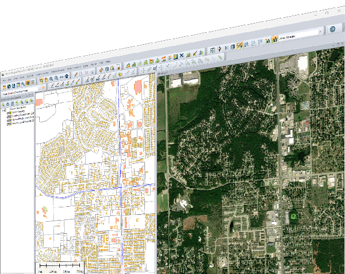Click the blue crossed tools icon in the analysis toolbar
Image resolution: width=345 pixels, height=274 pixels.
(x=182, y=56)
